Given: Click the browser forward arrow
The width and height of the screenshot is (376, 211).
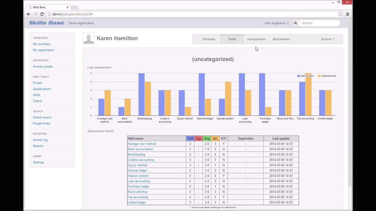Looking at the screenshot, I should [x=35, y=14].
